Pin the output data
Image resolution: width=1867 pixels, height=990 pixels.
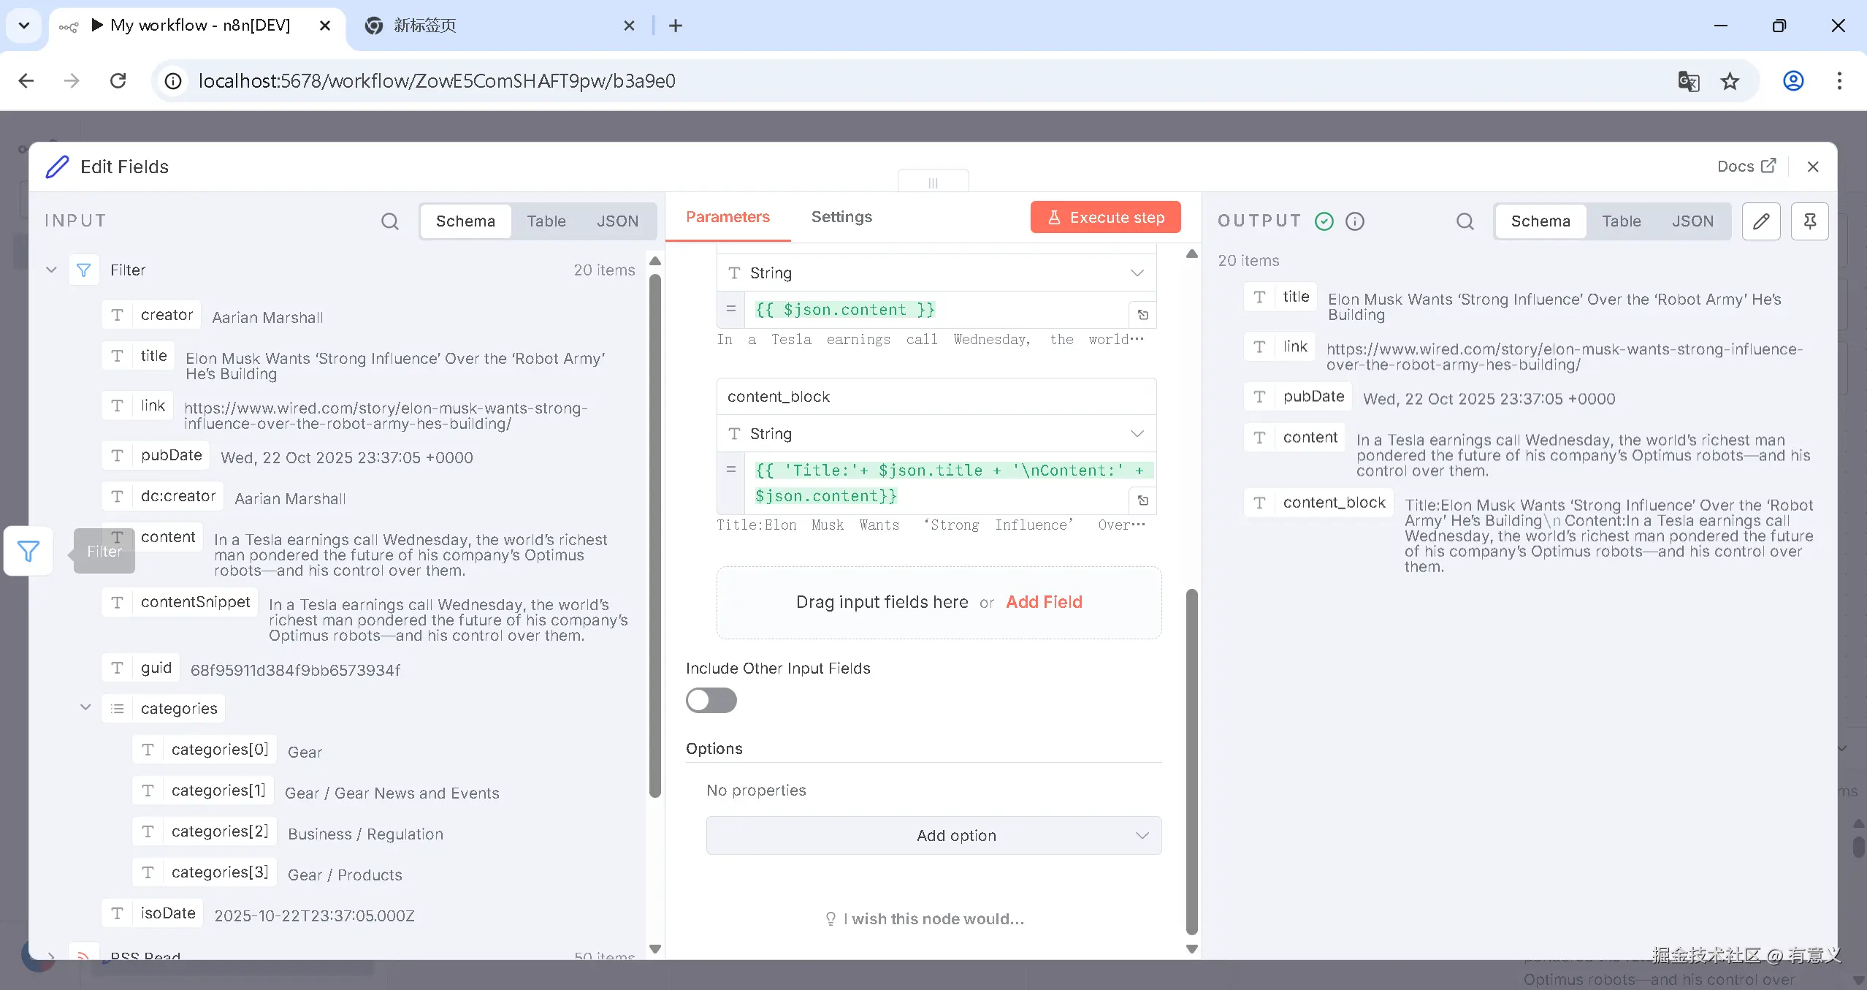point(1809,221)
